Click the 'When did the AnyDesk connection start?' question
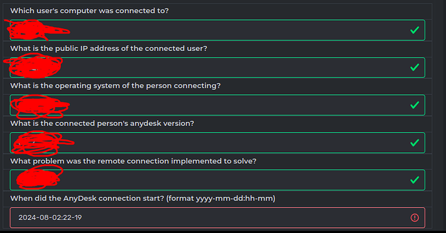Image resolution: width=446 pixels, height=233 pixels. click(143, 198)
